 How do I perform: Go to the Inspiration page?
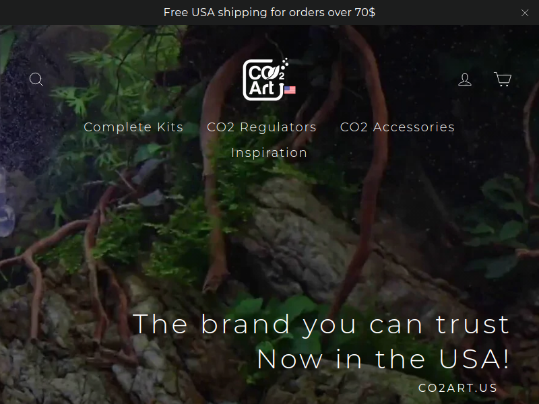[x=269, y=153]
